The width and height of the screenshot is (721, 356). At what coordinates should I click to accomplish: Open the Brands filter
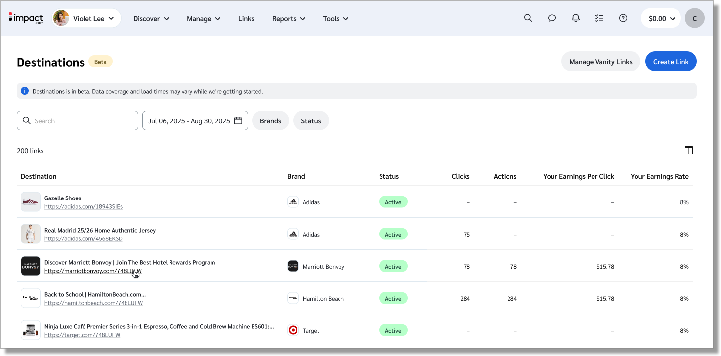(270, 120)
